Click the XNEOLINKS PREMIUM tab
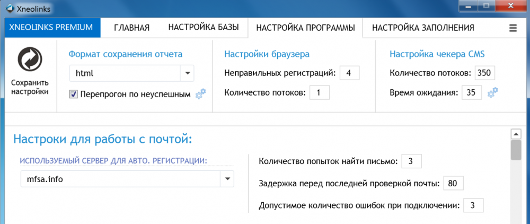The height and width of the screenshot is (224, 530). point(52,28)
